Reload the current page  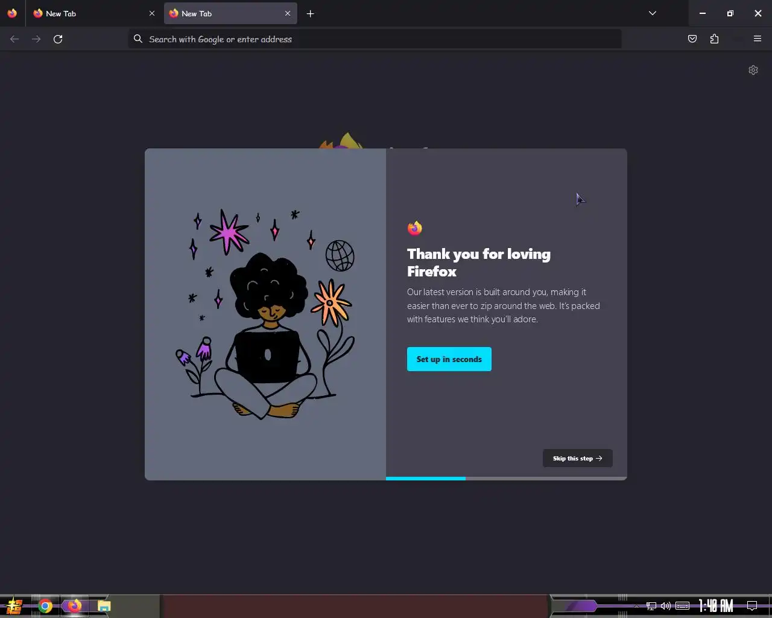click(58, 39)
